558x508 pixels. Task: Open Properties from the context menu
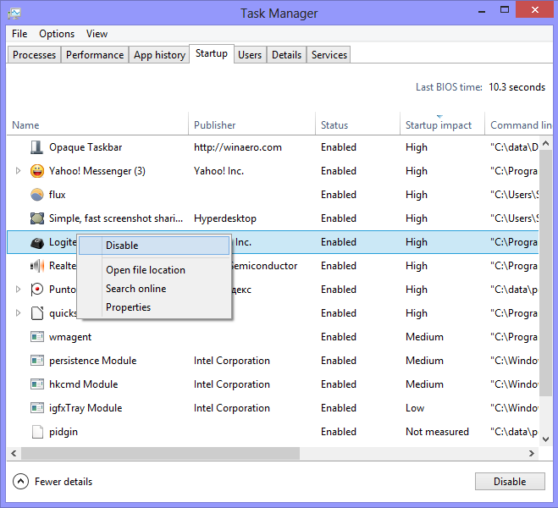(154, 307)
